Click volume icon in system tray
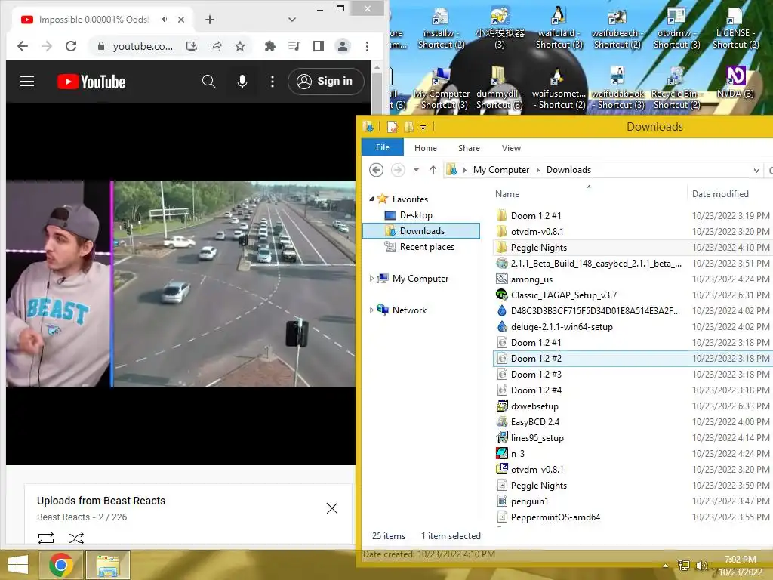The height and width of the screenshot is (580, 773). tap(701, 566)
